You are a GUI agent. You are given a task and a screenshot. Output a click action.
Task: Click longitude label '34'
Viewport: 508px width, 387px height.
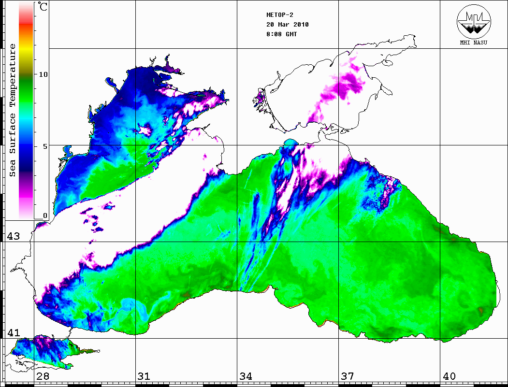click(246, 376)
